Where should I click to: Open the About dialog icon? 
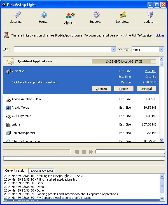tap(70, 16)
